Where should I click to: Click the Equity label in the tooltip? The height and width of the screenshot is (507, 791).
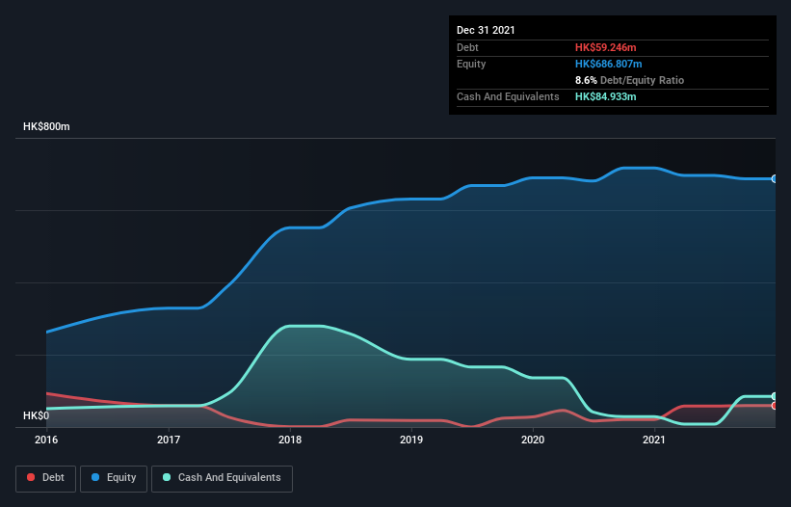[x=471, y=64]
